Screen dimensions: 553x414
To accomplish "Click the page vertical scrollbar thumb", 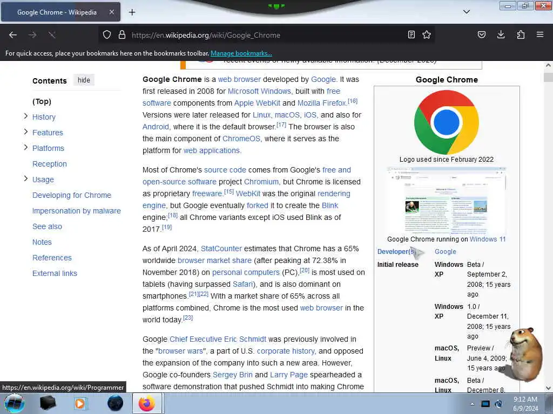I will tap(548, 77).
